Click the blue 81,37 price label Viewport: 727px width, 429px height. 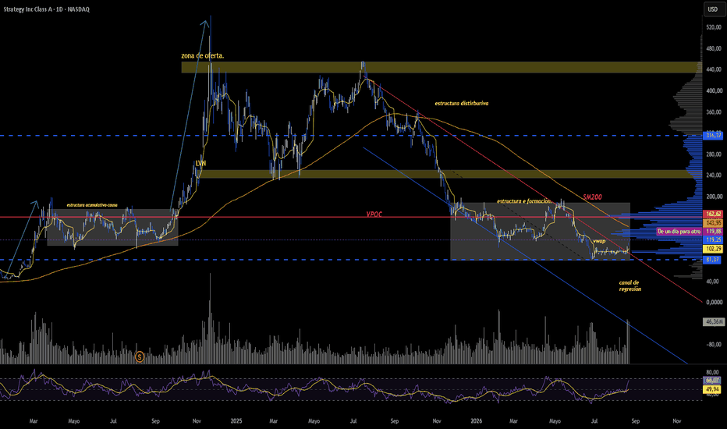tap(713, 260)
